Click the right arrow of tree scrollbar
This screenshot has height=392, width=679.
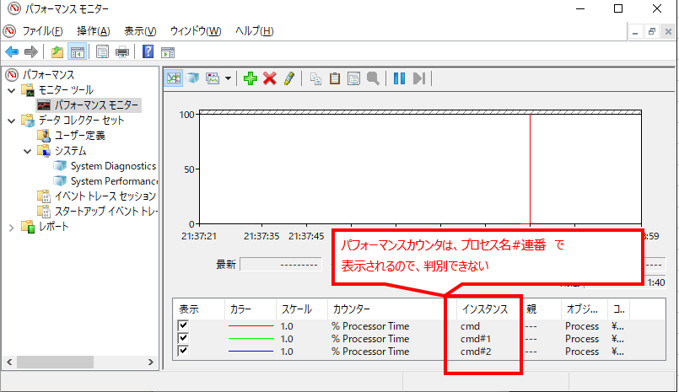[x=151, y=362]
